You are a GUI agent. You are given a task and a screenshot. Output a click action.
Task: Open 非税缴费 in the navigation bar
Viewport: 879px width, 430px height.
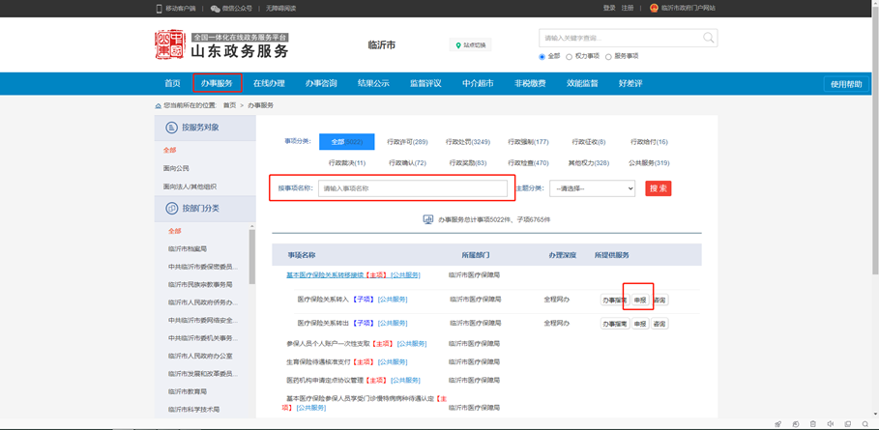point(530,83)
